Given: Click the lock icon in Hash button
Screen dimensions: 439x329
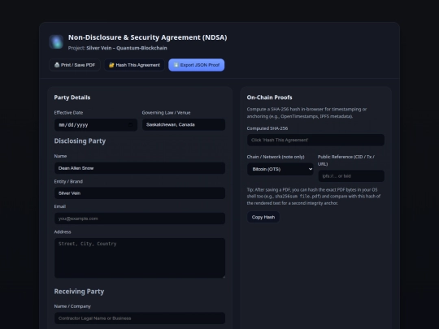Looking at the screenshot, I should pos(111,65).
